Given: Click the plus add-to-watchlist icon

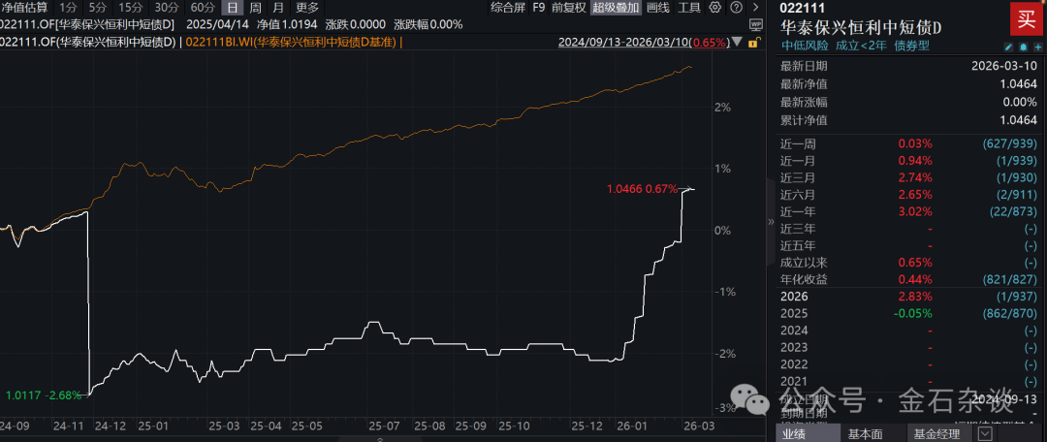Looking at the screenshot, I should (1037, 47).
